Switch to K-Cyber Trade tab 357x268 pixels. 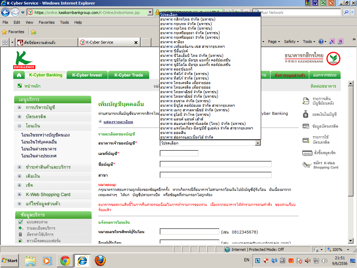click(129, 75)
